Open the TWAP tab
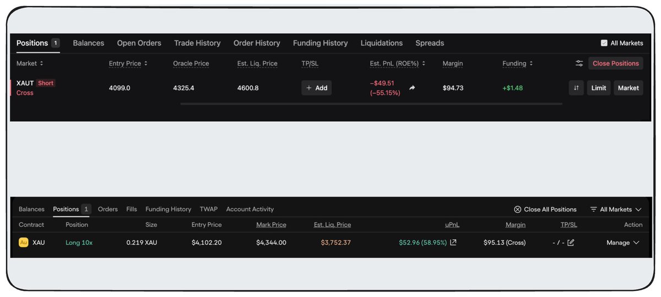The height and width of the screenshot is (297, 661). (209, 209)
